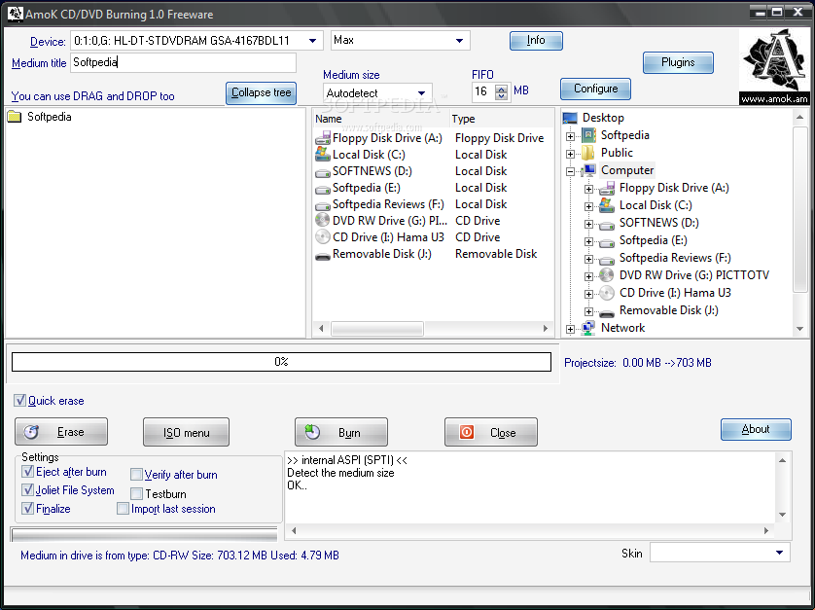Click the Erase disc button
815x610 pixels.
61,432
